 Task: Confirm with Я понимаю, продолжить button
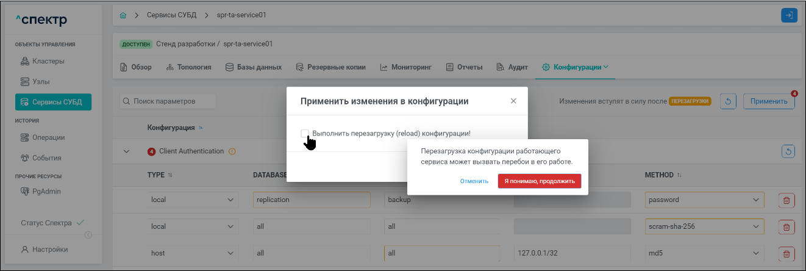[539, 181]
